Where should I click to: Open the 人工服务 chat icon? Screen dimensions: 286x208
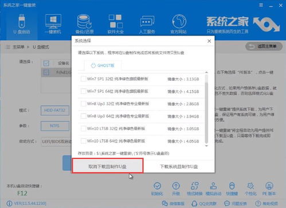point(147,24)
